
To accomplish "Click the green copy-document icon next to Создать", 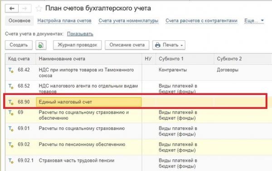I will 41,45.
